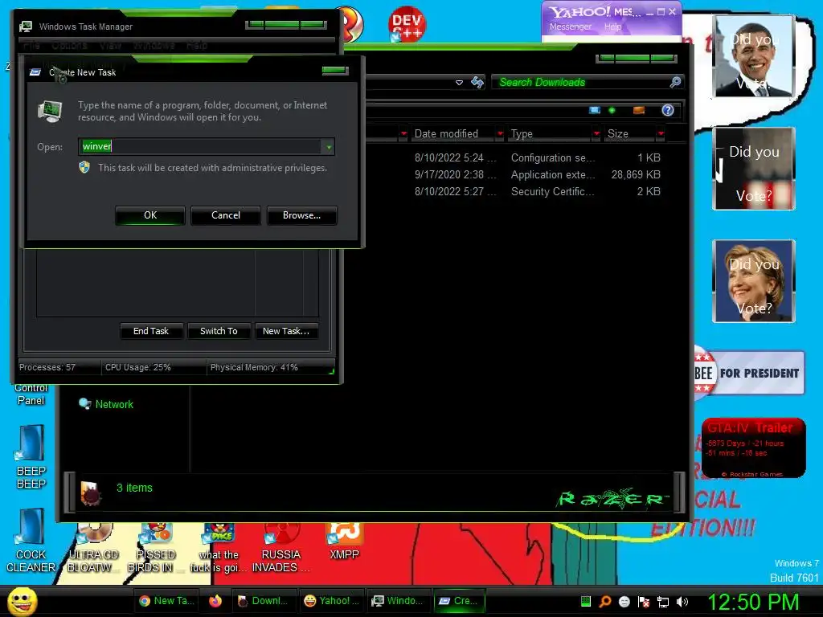Click the volume speaker icon in the system tray
The image size is (823, 617).
pos(682,602)
